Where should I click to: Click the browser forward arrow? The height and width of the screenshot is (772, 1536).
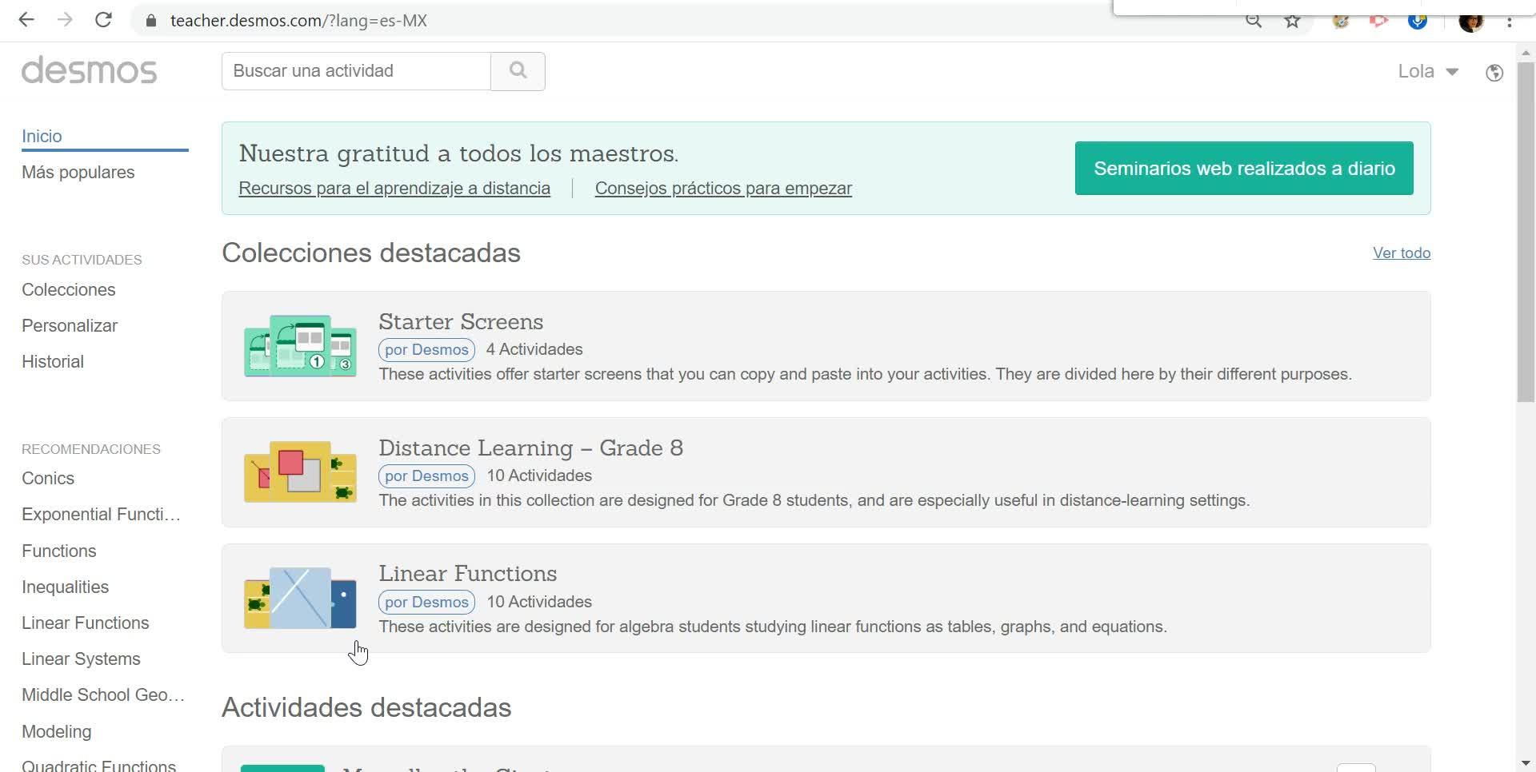pos(65,20)
